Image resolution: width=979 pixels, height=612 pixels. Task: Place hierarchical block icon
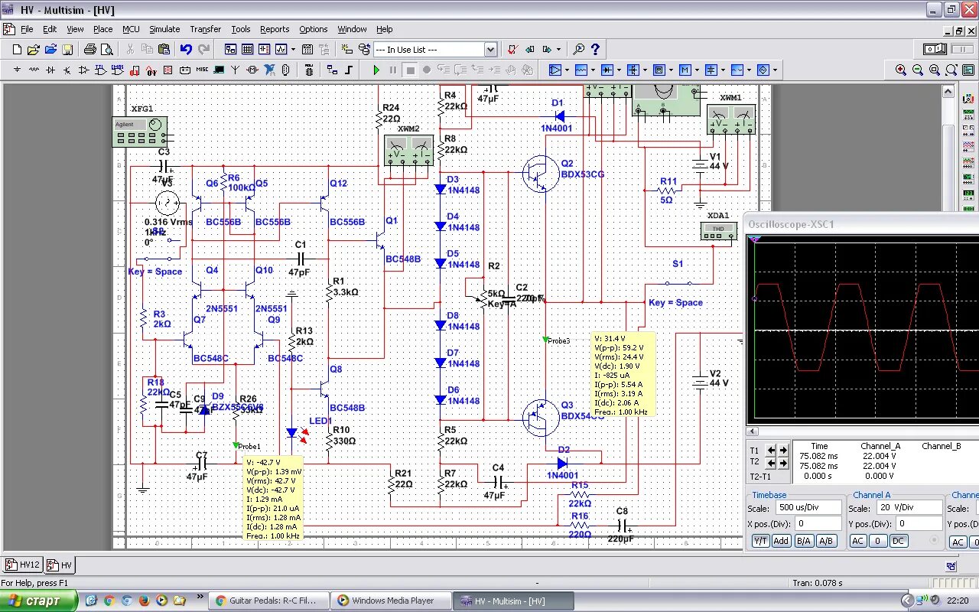332,70
